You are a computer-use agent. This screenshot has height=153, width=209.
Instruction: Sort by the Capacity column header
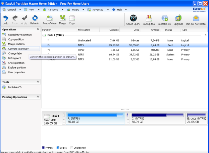pyautogui.click(x=110, y=30)
